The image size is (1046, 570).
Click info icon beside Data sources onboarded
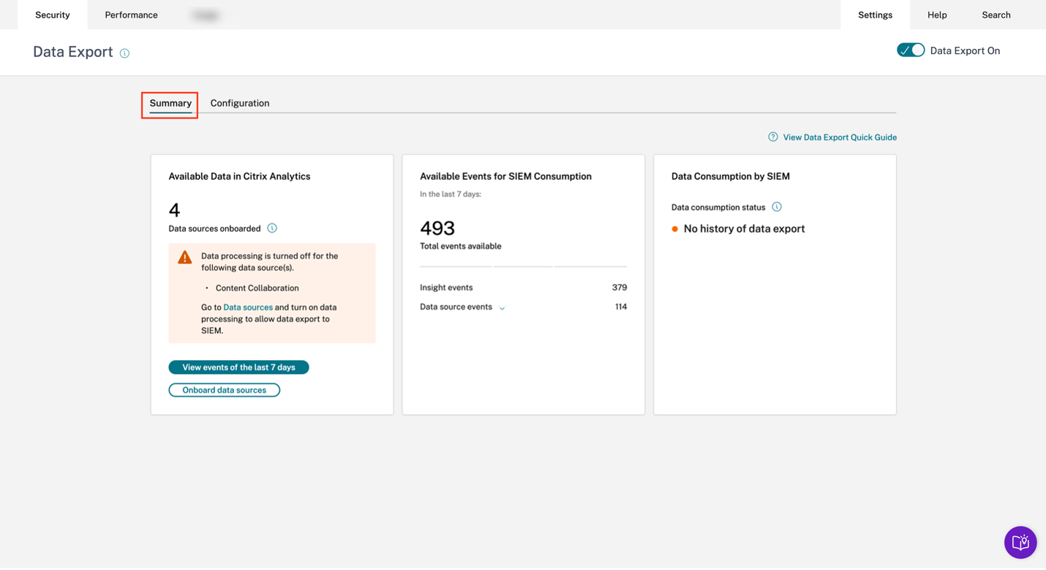click(x=272, y=228)
